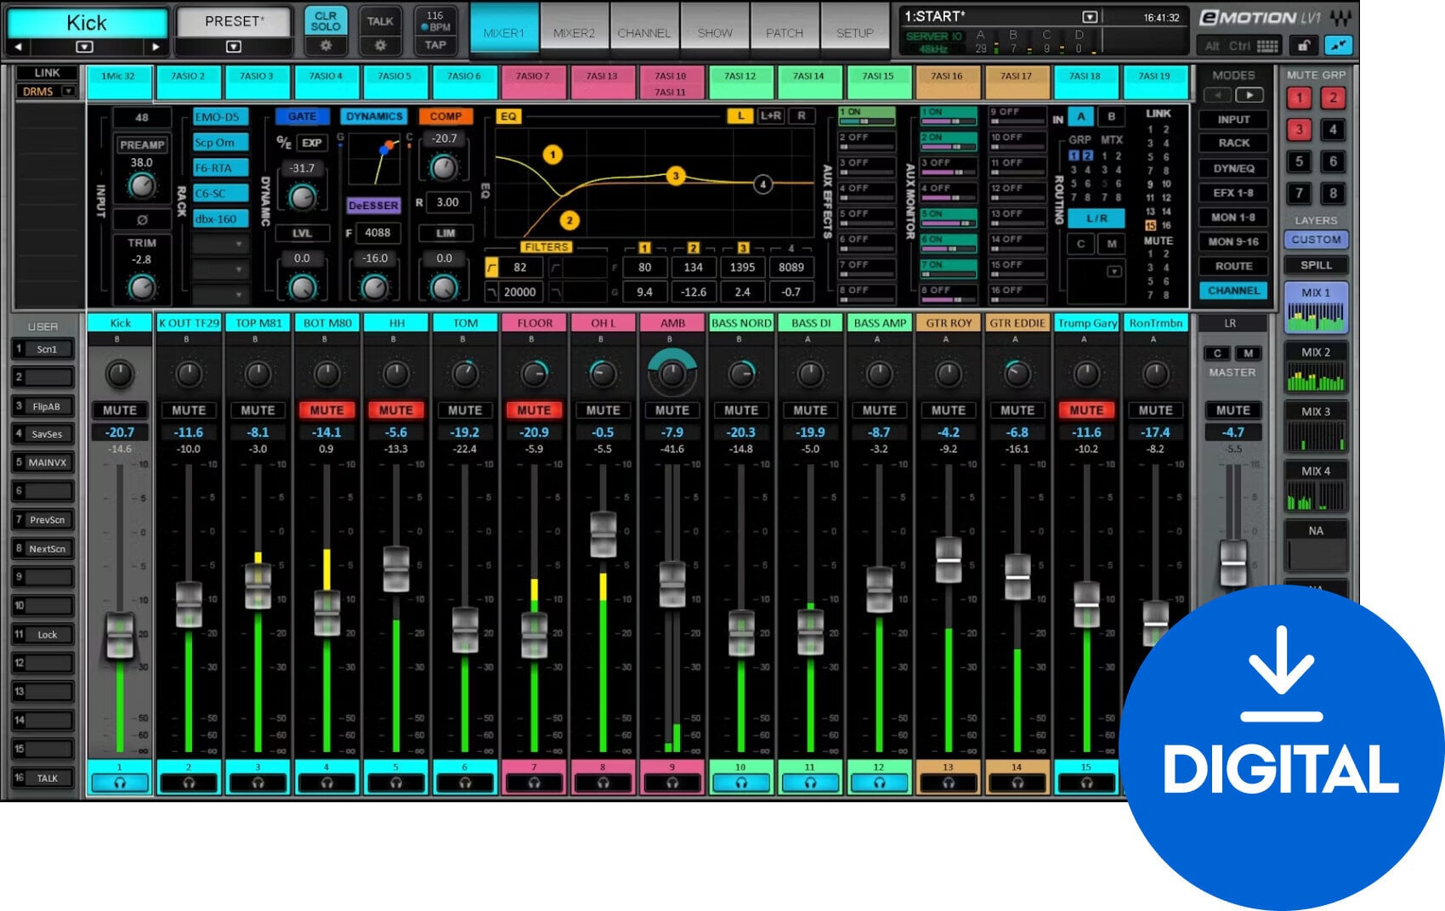Click the CLR SOLO button
The height and width of the screenshot is (911, 1445).
(x=326, y=21)
